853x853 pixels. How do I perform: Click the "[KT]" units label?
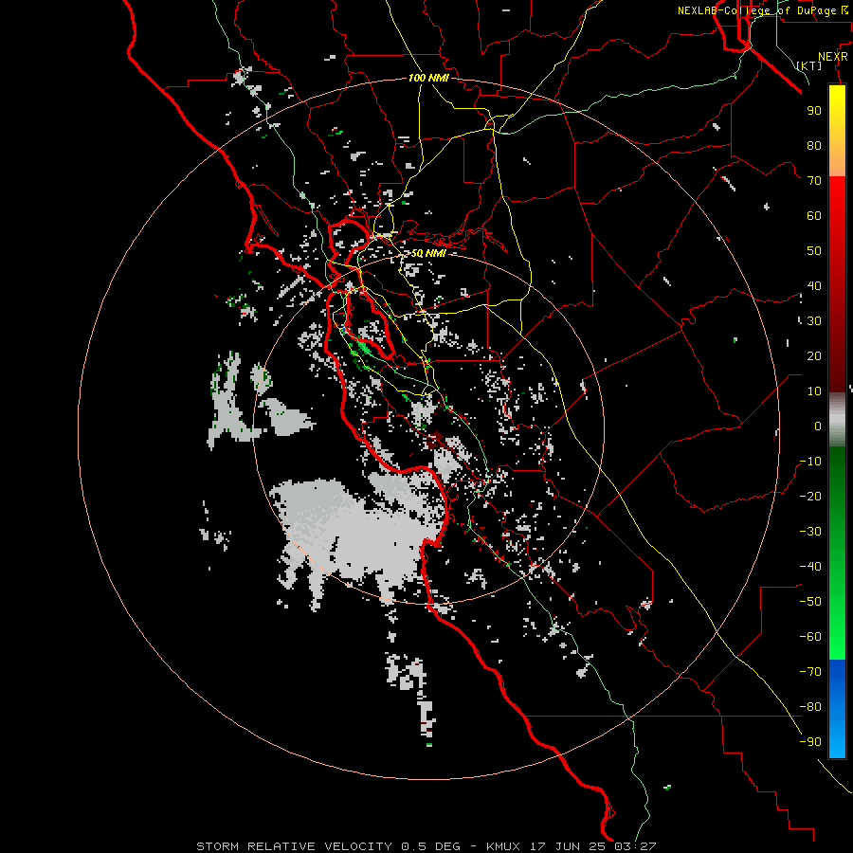pyautogui.click(x=809, y=65)
